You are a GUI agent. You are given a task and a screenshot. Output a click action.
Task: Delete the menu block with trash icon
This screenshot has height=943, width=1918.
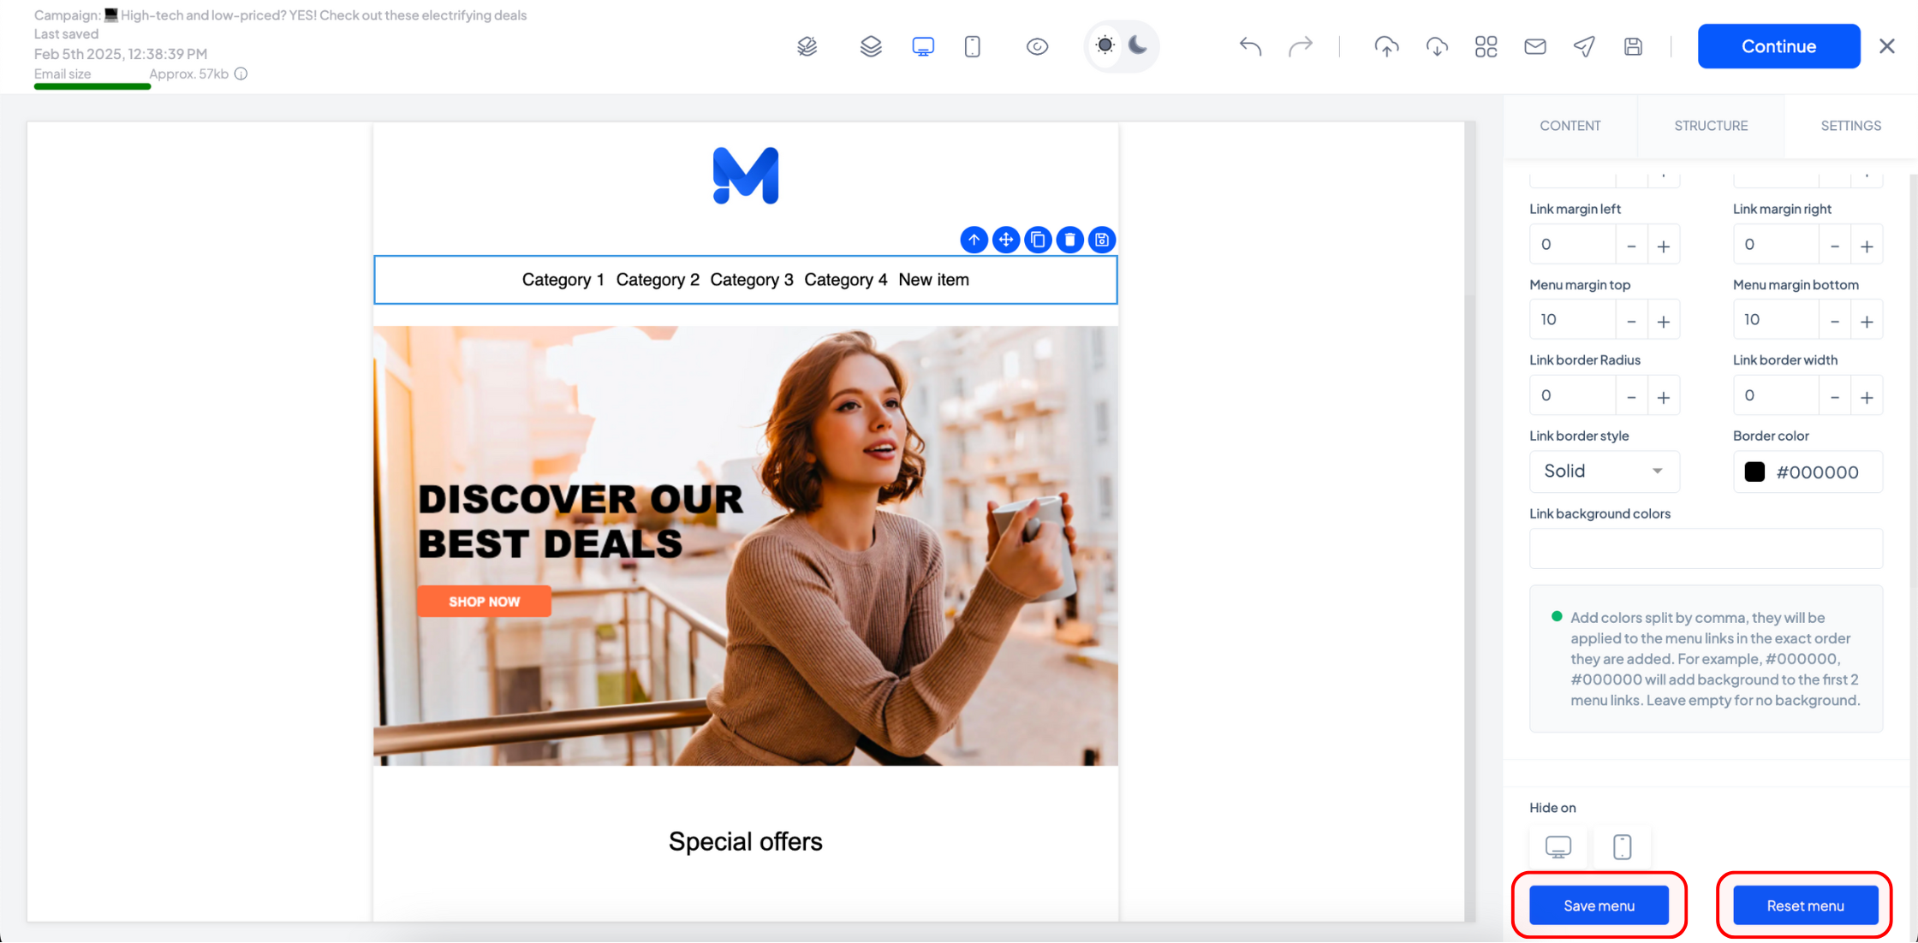point(1069,240)
